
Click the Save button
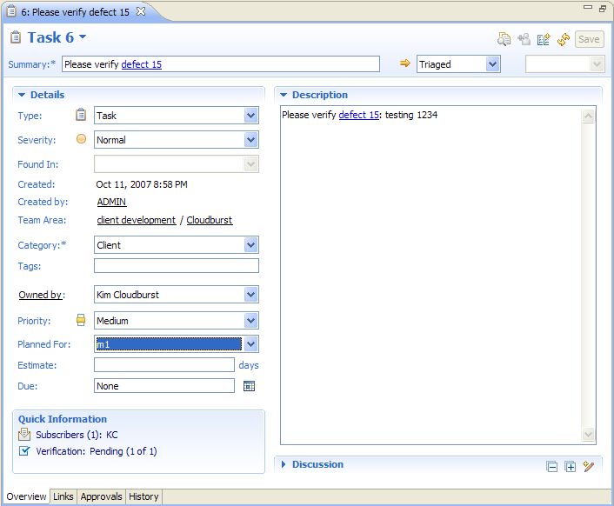pyautogui.click(x=589, y=39)
